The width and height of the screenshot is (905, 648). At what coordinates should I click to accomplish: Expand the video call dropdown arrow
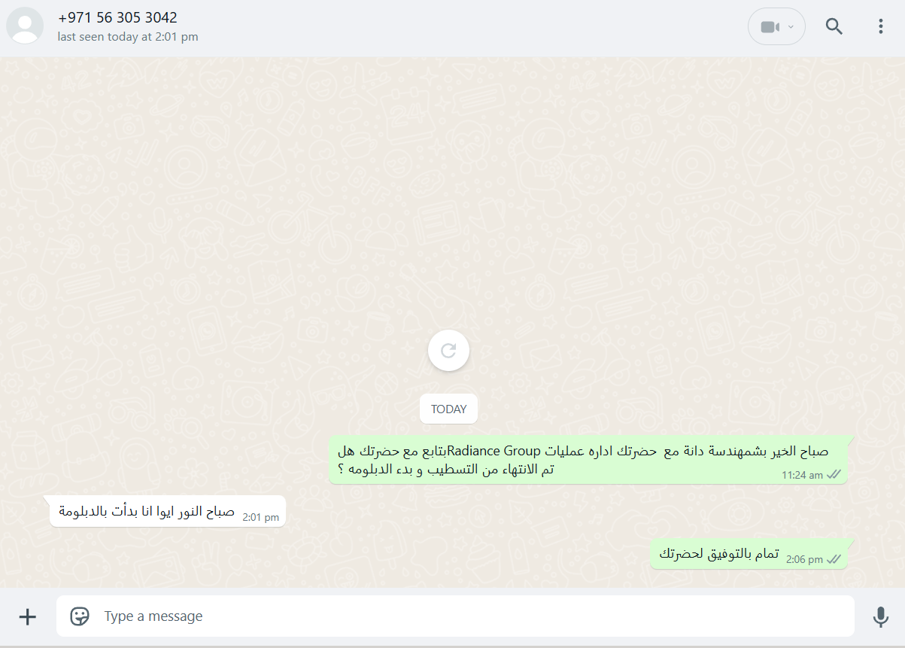(x=791, y=27)
